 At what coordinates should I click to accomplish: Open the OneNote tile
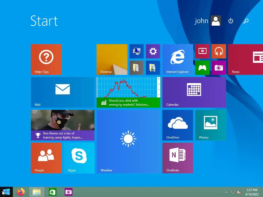point(178,158)
